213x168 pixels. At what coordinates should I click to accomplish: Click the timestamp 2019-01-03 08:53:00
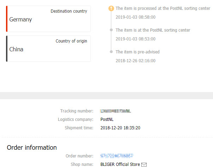coord(135,39)
